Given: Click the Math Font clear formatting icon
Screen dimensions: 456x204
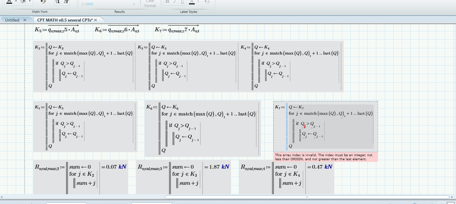Looking at the screenshot, I should click(43, 2).
